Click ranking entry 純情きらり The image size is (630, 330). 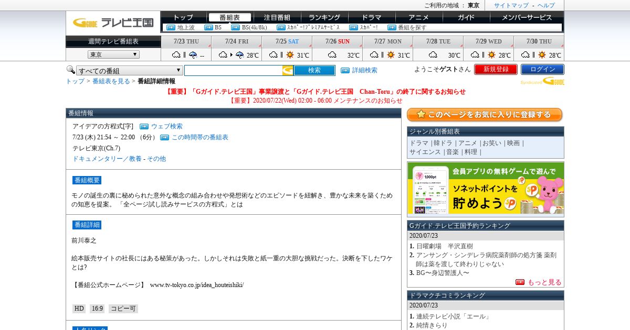(x=432, y=325)
